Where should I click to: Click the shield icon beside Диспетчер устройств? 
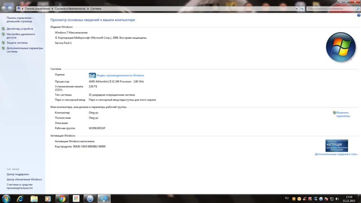click(x=3, y=29)
